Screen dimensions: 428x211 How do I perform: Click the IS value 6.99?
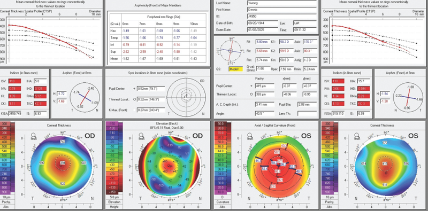(364, 113)
